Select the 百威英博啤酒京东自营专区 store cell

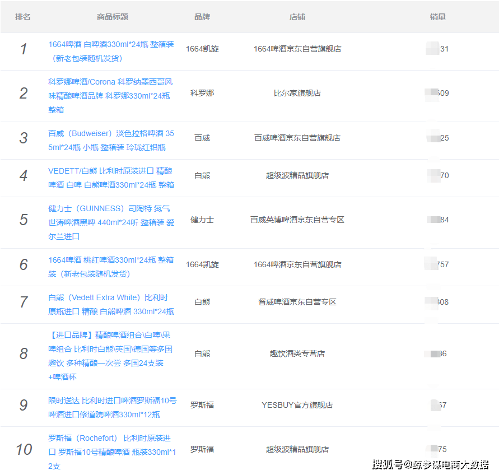click(297, 220)
